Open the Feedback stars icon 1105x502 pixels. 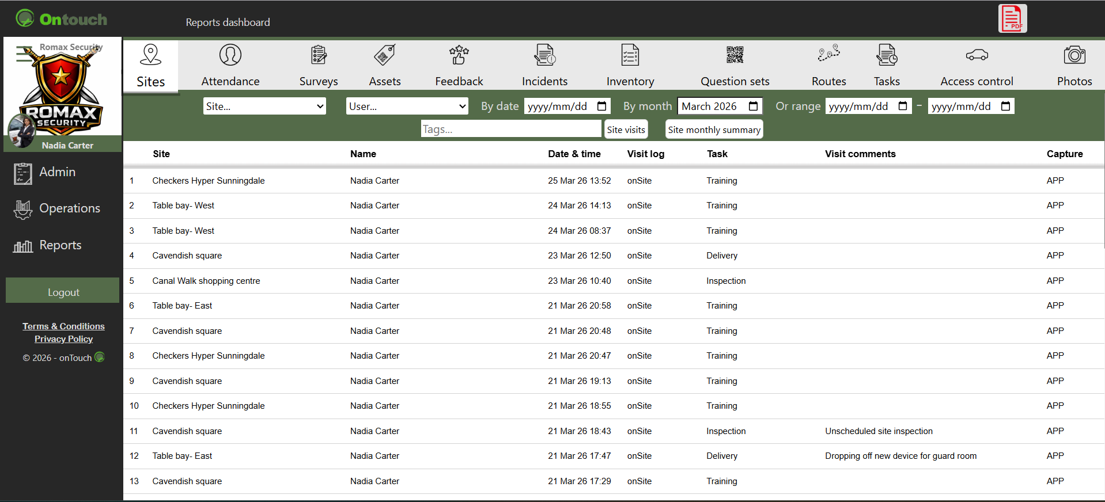click(459, 55)
